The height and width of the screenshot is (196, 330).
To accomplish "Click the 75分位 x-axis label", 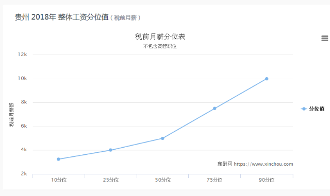I will point(214,180).
